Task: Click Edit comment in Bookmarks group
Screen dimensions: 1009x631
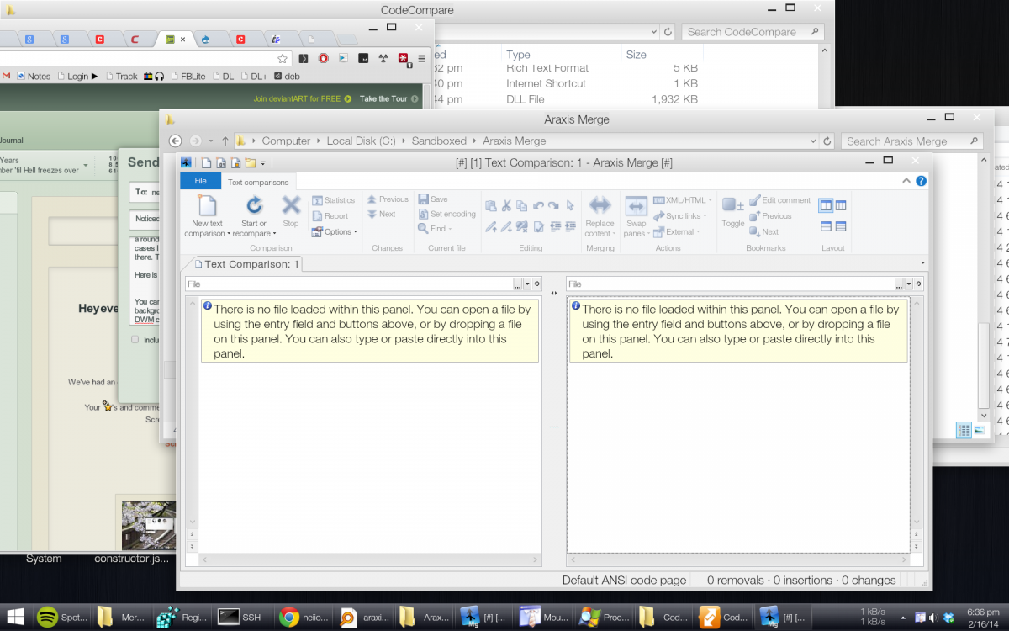Action: [x=779, y=200]
